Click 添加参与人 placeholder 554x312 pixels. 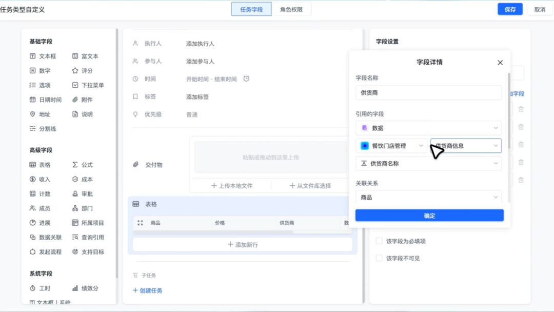201,62
